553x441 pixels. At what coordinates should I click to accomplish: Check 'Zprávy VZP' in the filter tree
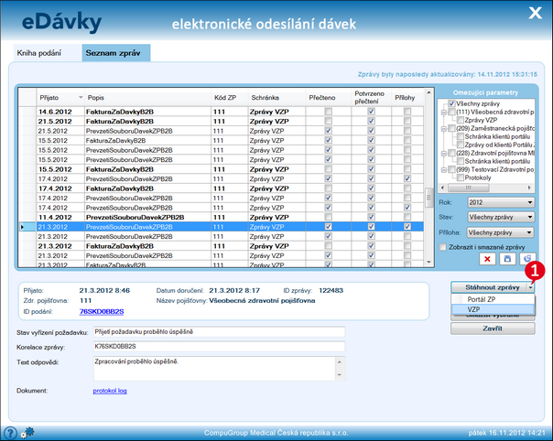[460, 120]
